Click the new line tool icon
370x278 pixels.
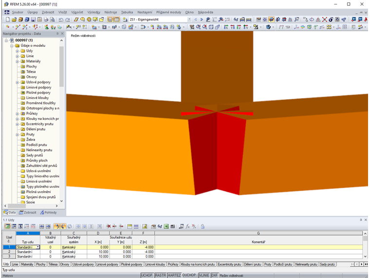point(18,27)
